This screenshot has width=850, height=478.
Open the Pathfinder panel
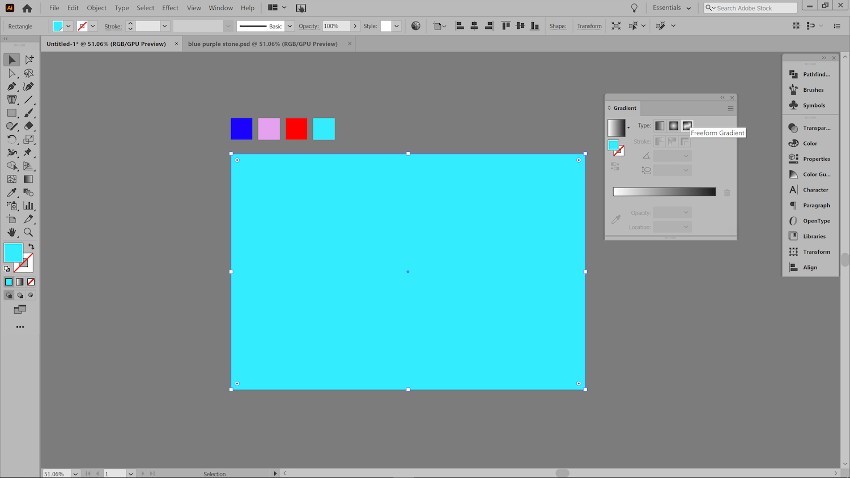pyautogui.click(x=810, y=74)
